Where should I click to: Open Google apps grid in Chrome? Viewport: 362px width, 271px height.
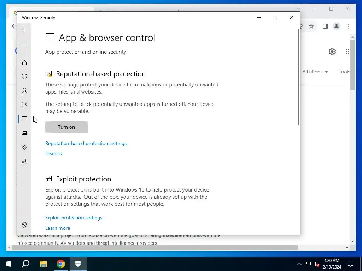pyautogui.click(x=347, y=52)
